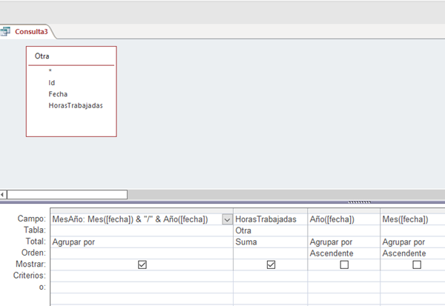Select the Fecha field in Otra table

click(58, 94)
